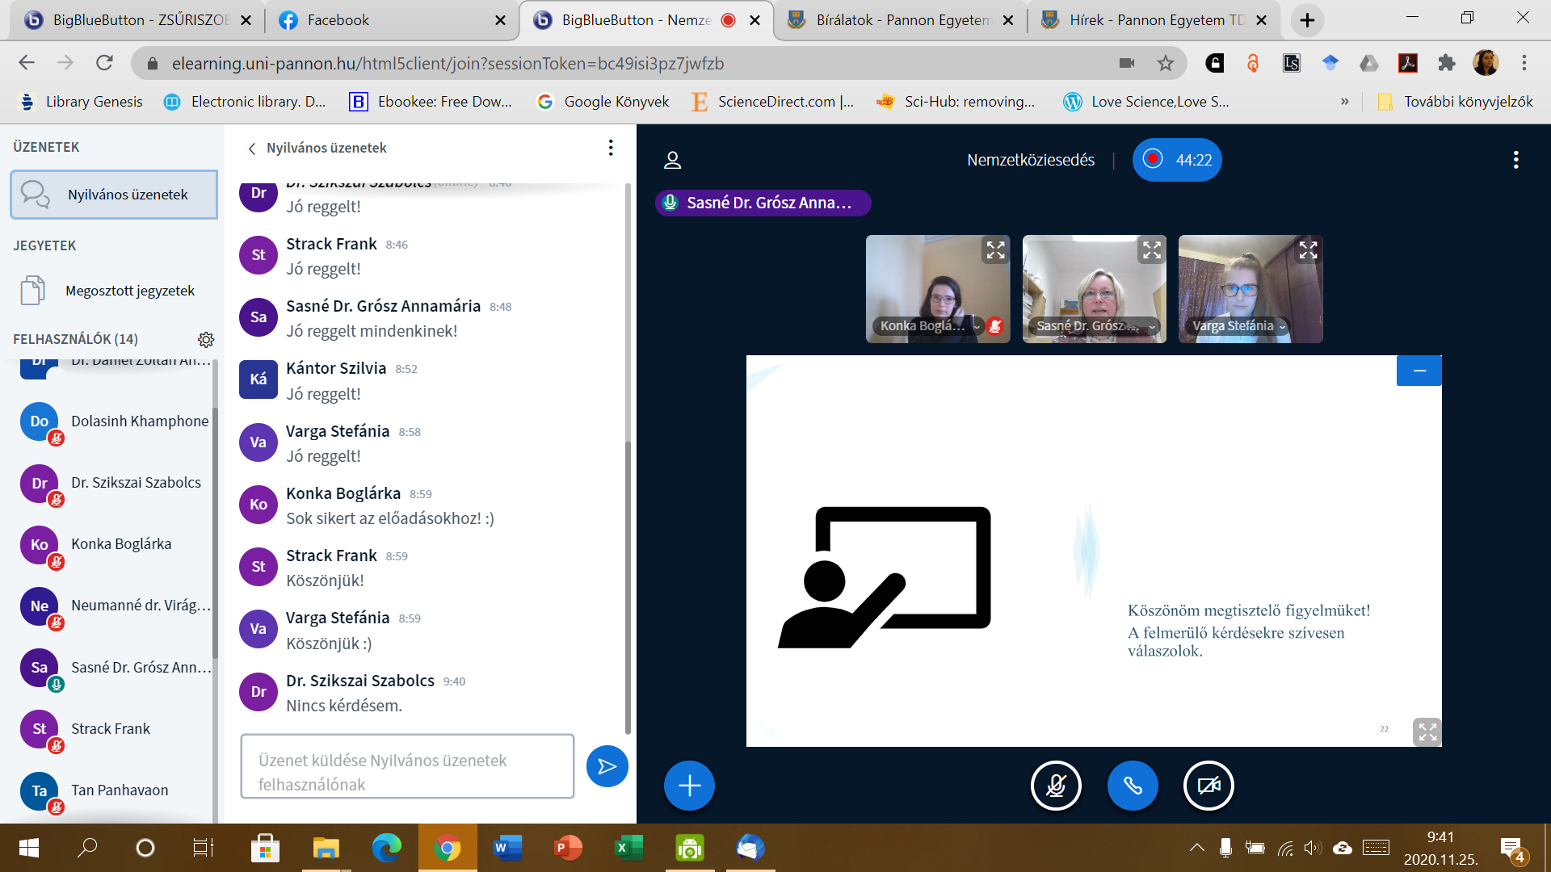Open the blue plus actions button
Screen dimensions: 1551x872
tap(689, 786)
